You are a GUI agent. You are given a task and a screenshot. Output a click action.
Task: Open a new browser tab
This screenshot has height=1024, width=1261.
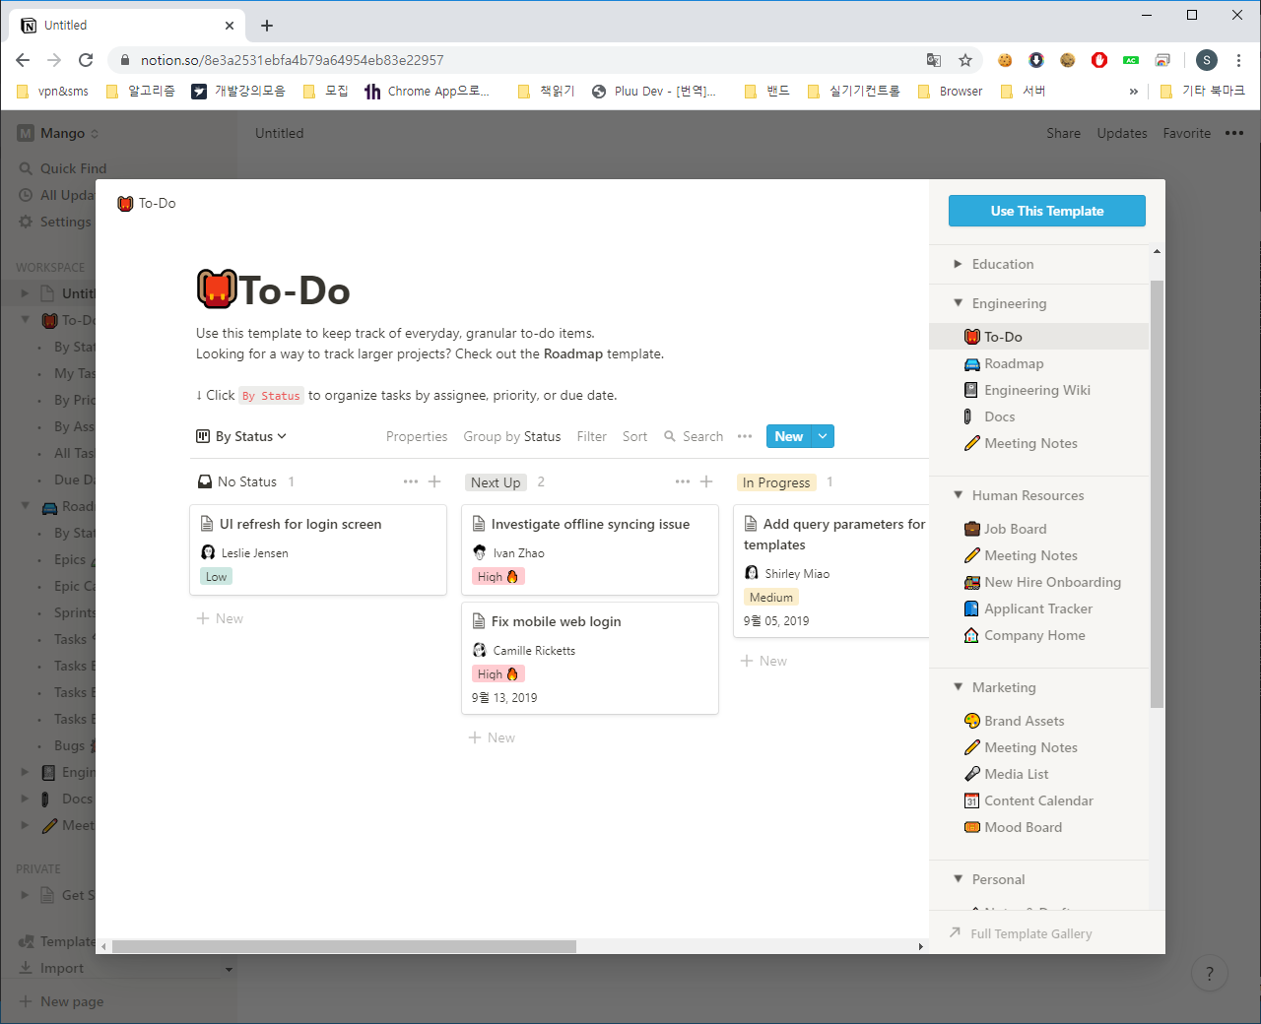267,26
